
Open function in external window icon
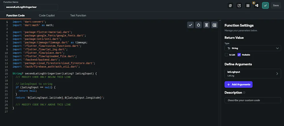239,5
